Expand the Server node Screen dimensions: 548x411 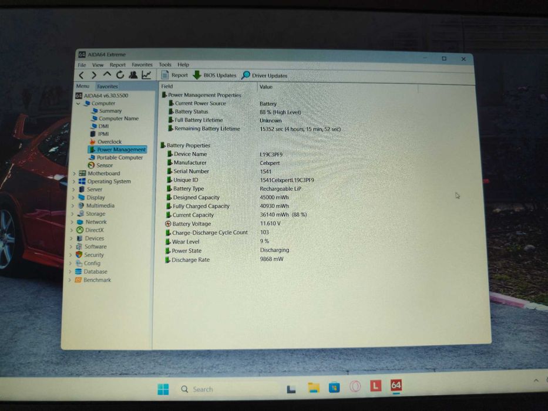[x=73, y=190]
